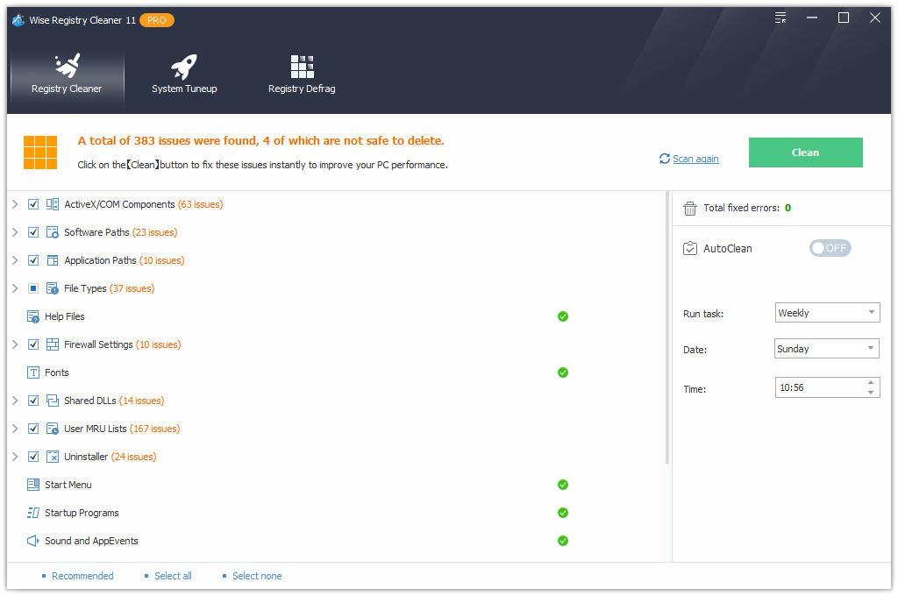898x596 pixels.
Task: Click the Wise Registry Cleaner logo in the title bar
Action: point(18,20)
